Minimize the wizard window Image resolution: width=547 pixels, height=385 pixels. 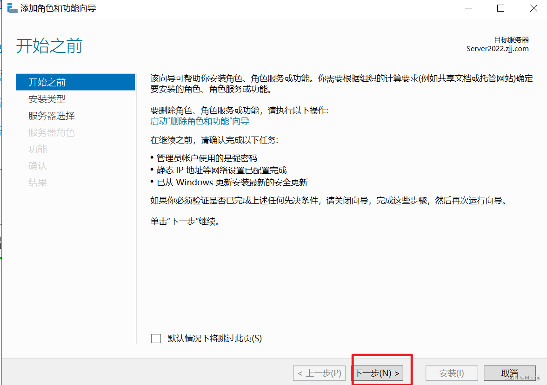468,8
